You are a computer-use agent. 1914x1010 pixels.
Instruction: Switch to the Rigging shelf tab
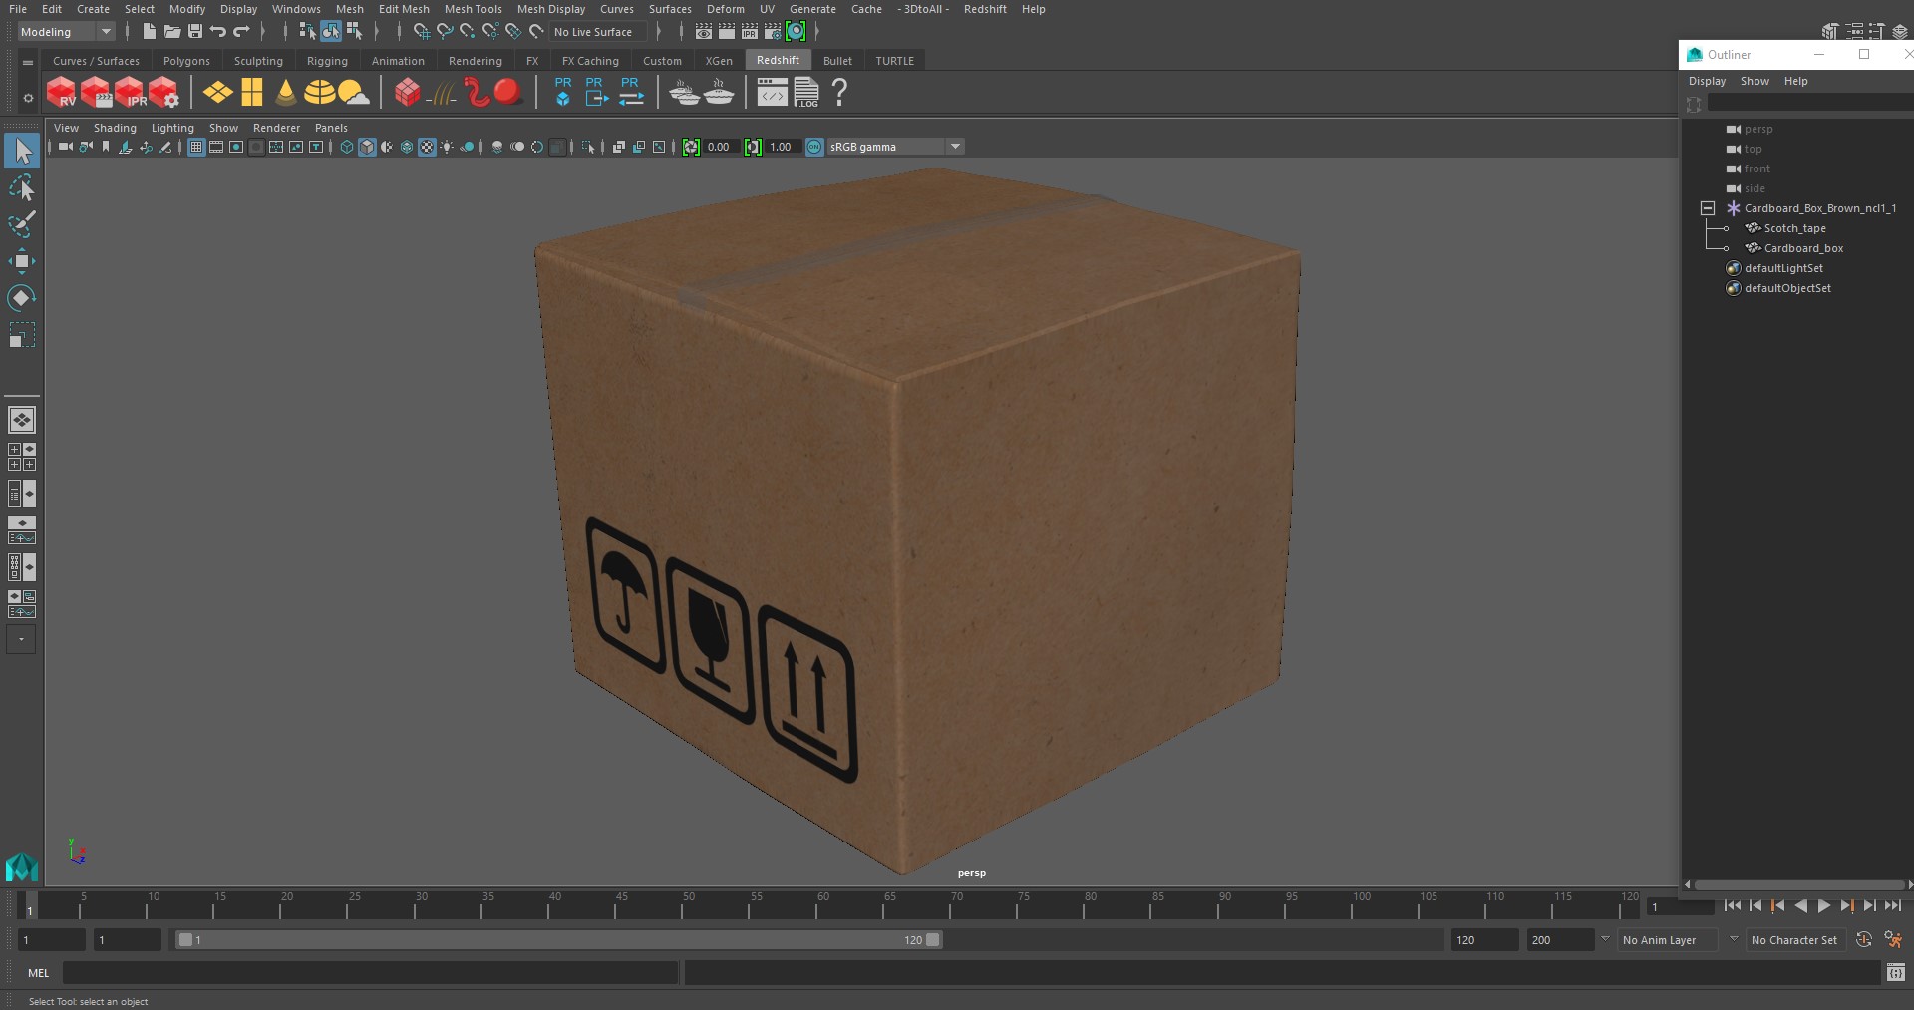click(327, 61)
